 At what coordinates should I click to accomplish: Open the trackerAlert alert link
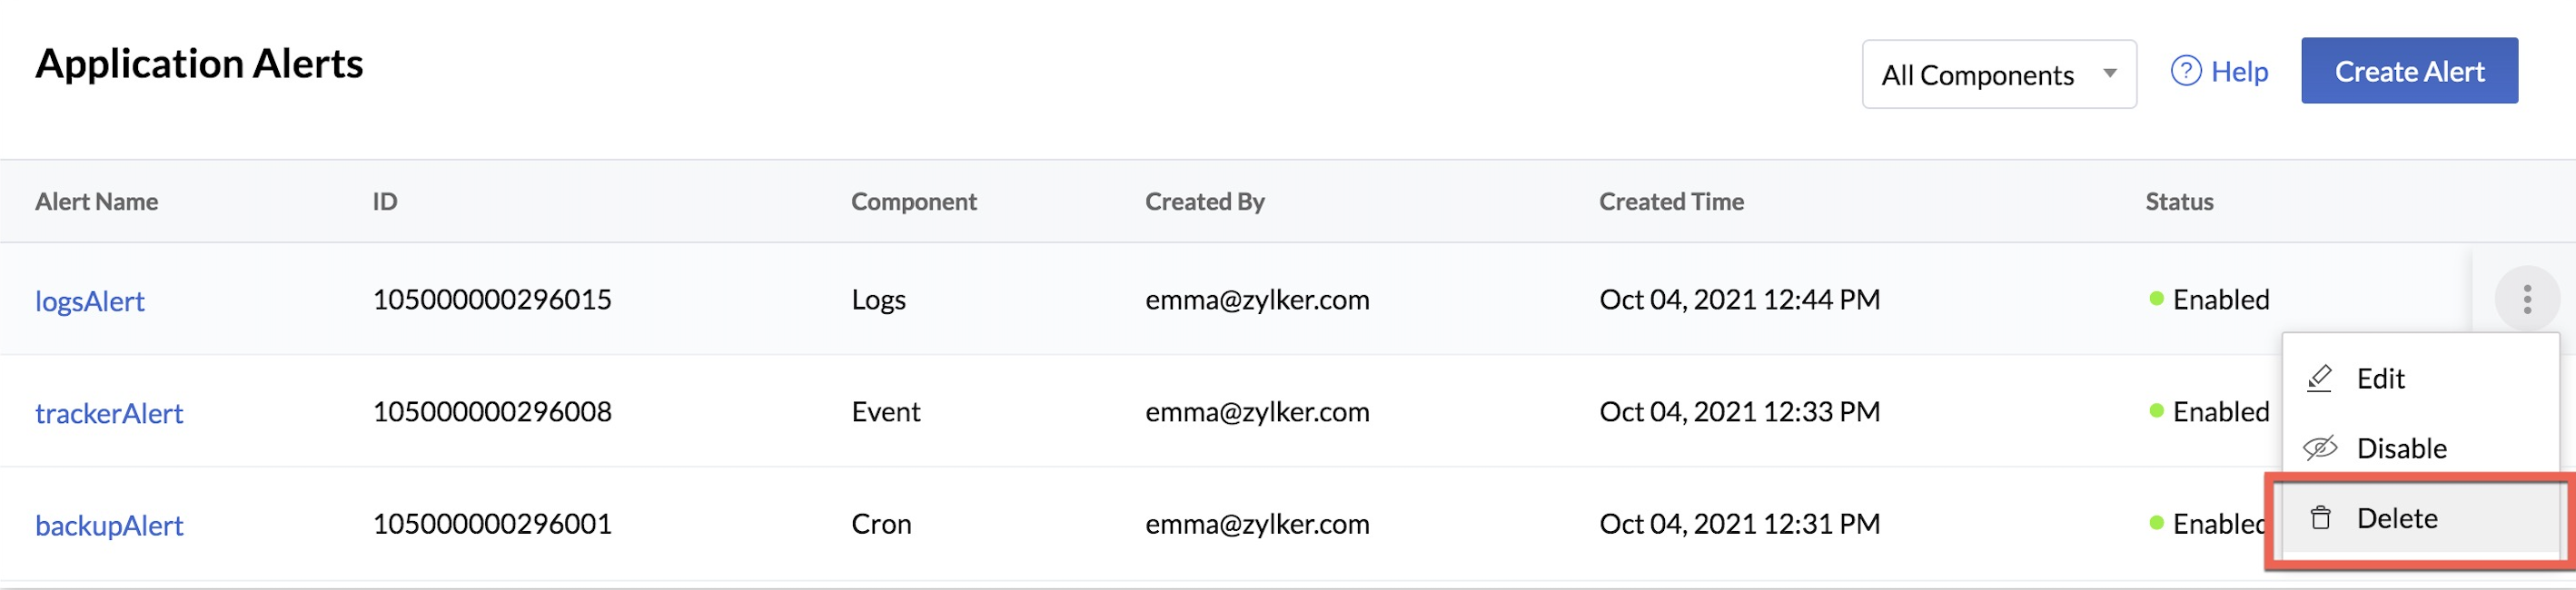point(109,413)
